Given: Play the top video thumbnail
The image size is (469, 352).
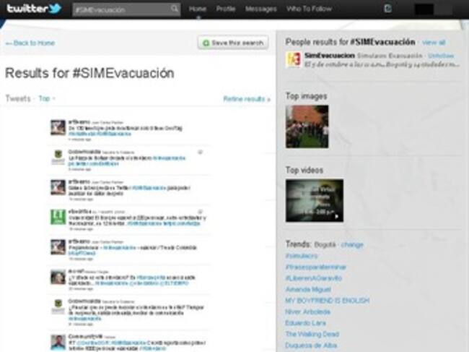Looking at the screenshot, I should point(314,200).
